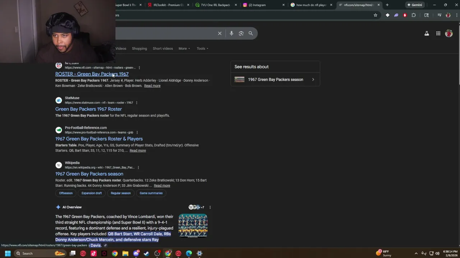
Task: Expand the Tools dropdown
Action: [x=202, y=48]
